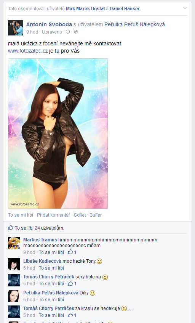
Task: Open the post options chevron at top right
Action: click(185, 8)
